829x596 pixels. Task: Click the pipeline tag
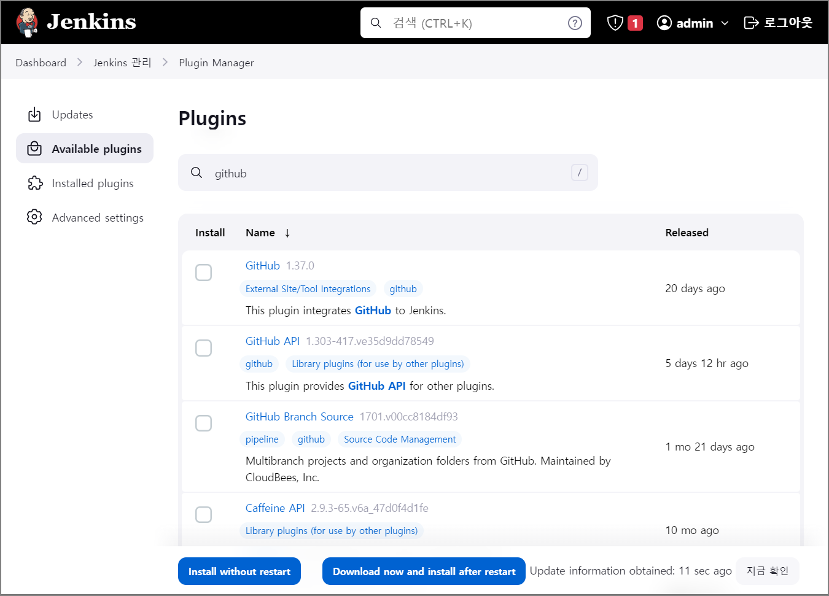(x=262, y=439)
